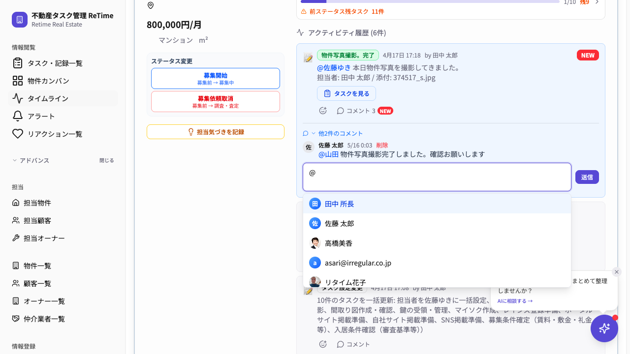The image size is (630, 354).
Task: Select リタイム花子 from mention list
Action: tap(437, 281)
